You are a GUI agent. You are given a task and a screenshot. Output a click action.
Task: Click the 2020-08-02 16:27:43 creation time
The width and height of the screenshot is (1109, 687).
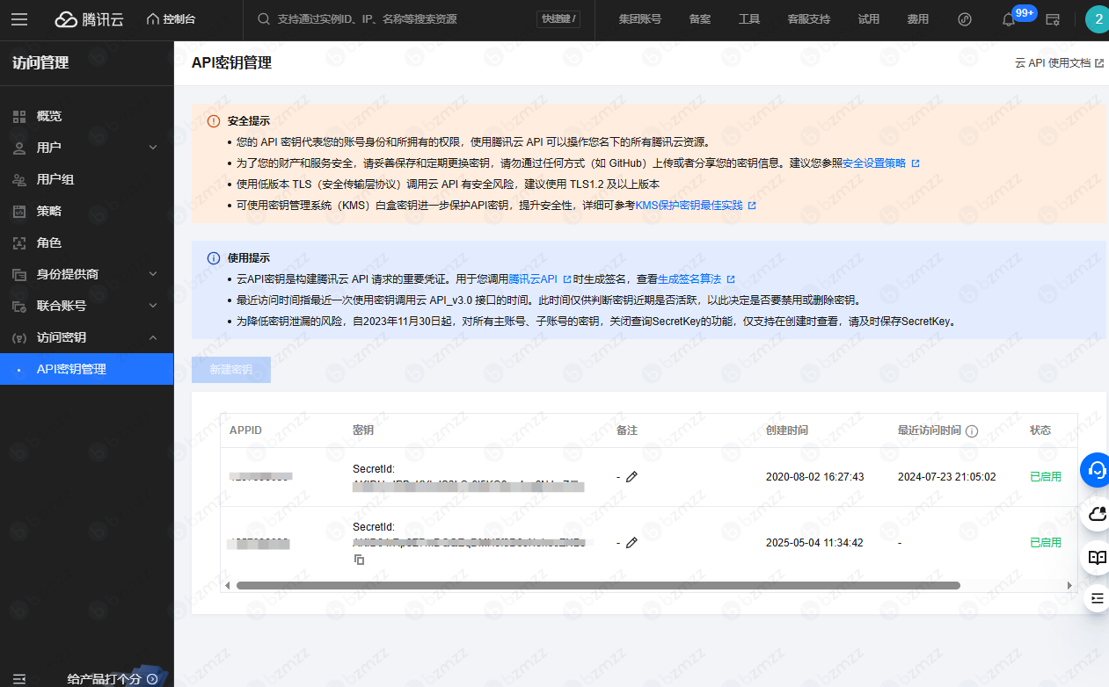point(815,477)
